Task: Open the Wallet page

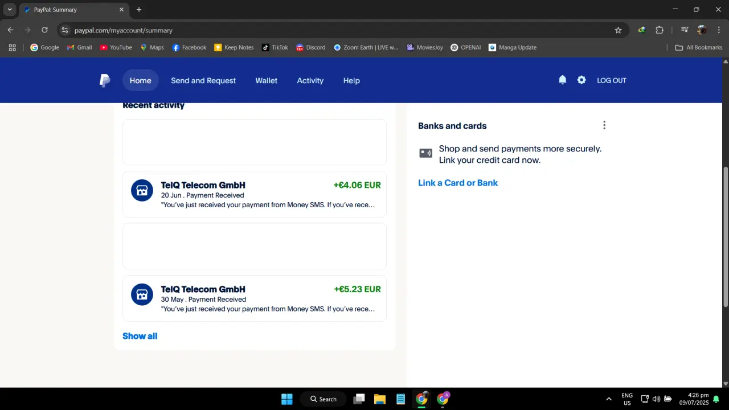Action: click(x=267, y=80)
